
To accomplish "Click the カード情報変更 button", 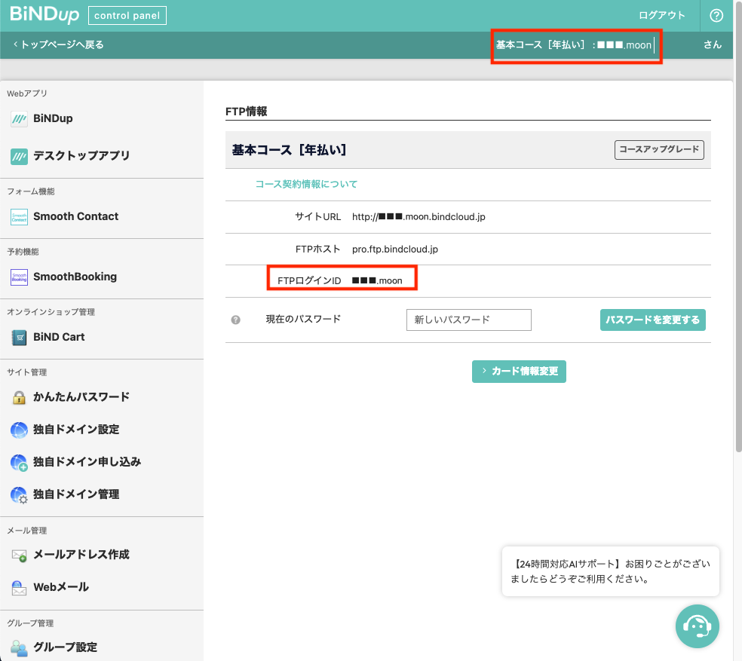I will [519, 372].
